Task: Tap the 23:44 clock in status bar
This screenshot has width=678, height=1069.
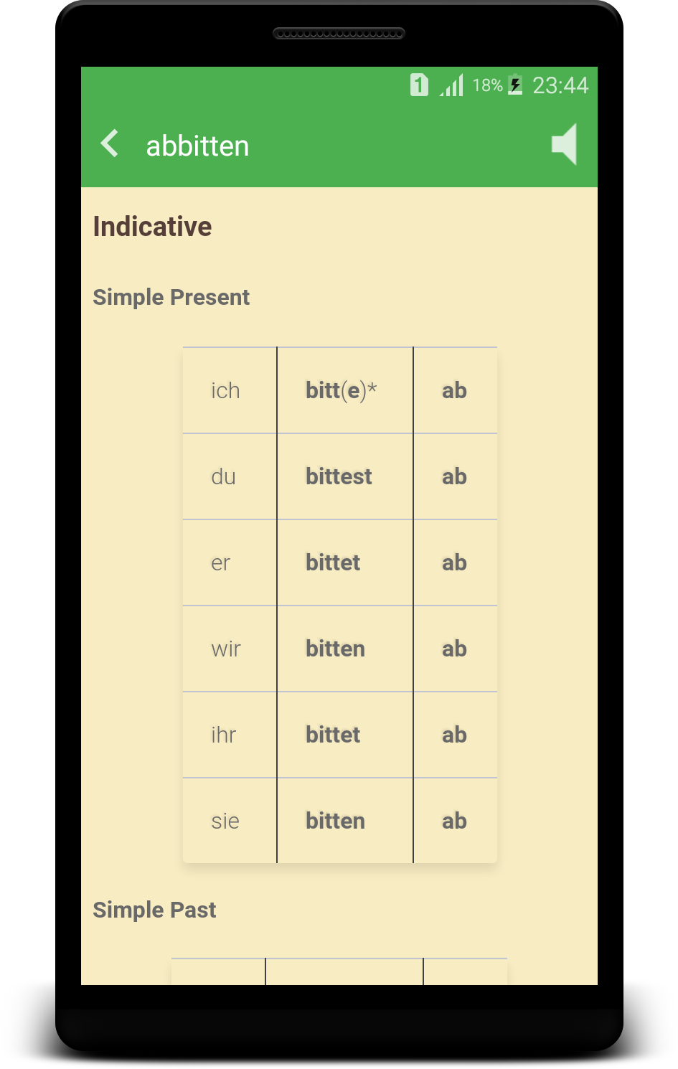Action: tap(560, 85)
